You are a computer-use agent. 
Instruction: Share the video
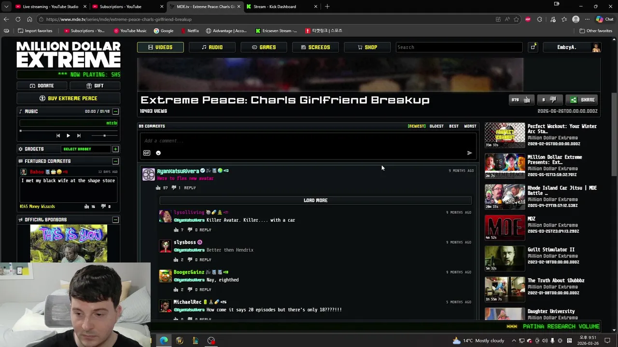(583, 100)
